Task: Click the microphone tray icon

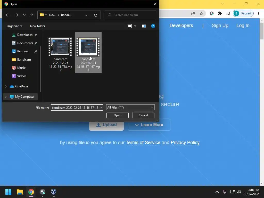Action: click(x=224, y=192)
